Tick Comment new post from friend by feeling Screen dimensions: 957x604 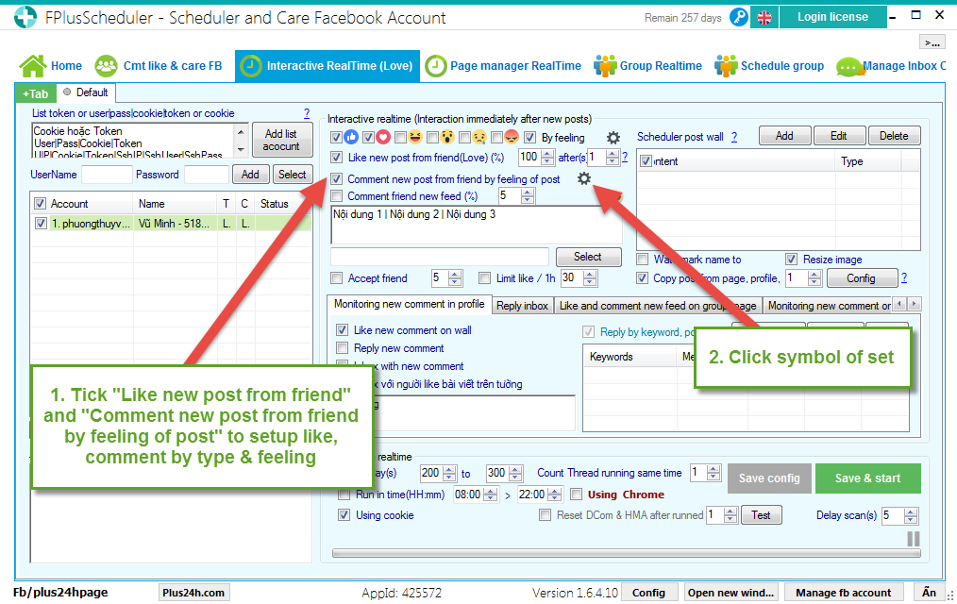tap(336, 178)
